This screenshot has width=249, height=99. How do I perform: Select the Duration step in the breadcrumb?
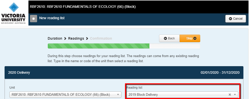(x=55, y=39)
